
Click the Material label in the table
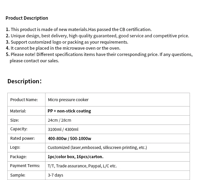(18, 111)
